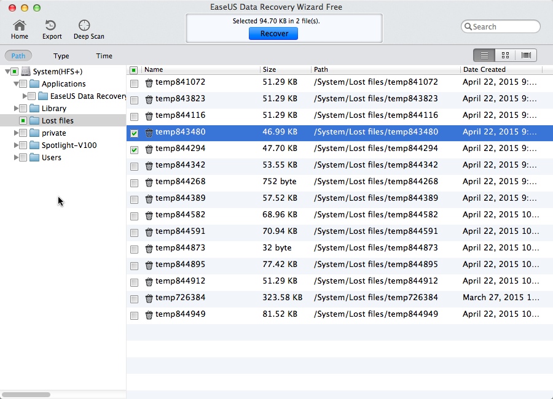Check the box for temp844912

point(134,282)
